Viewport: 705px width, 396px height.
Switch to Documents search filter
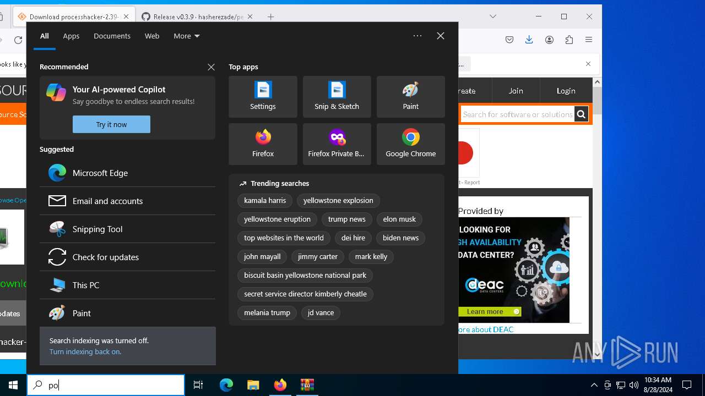pos(112,36)
